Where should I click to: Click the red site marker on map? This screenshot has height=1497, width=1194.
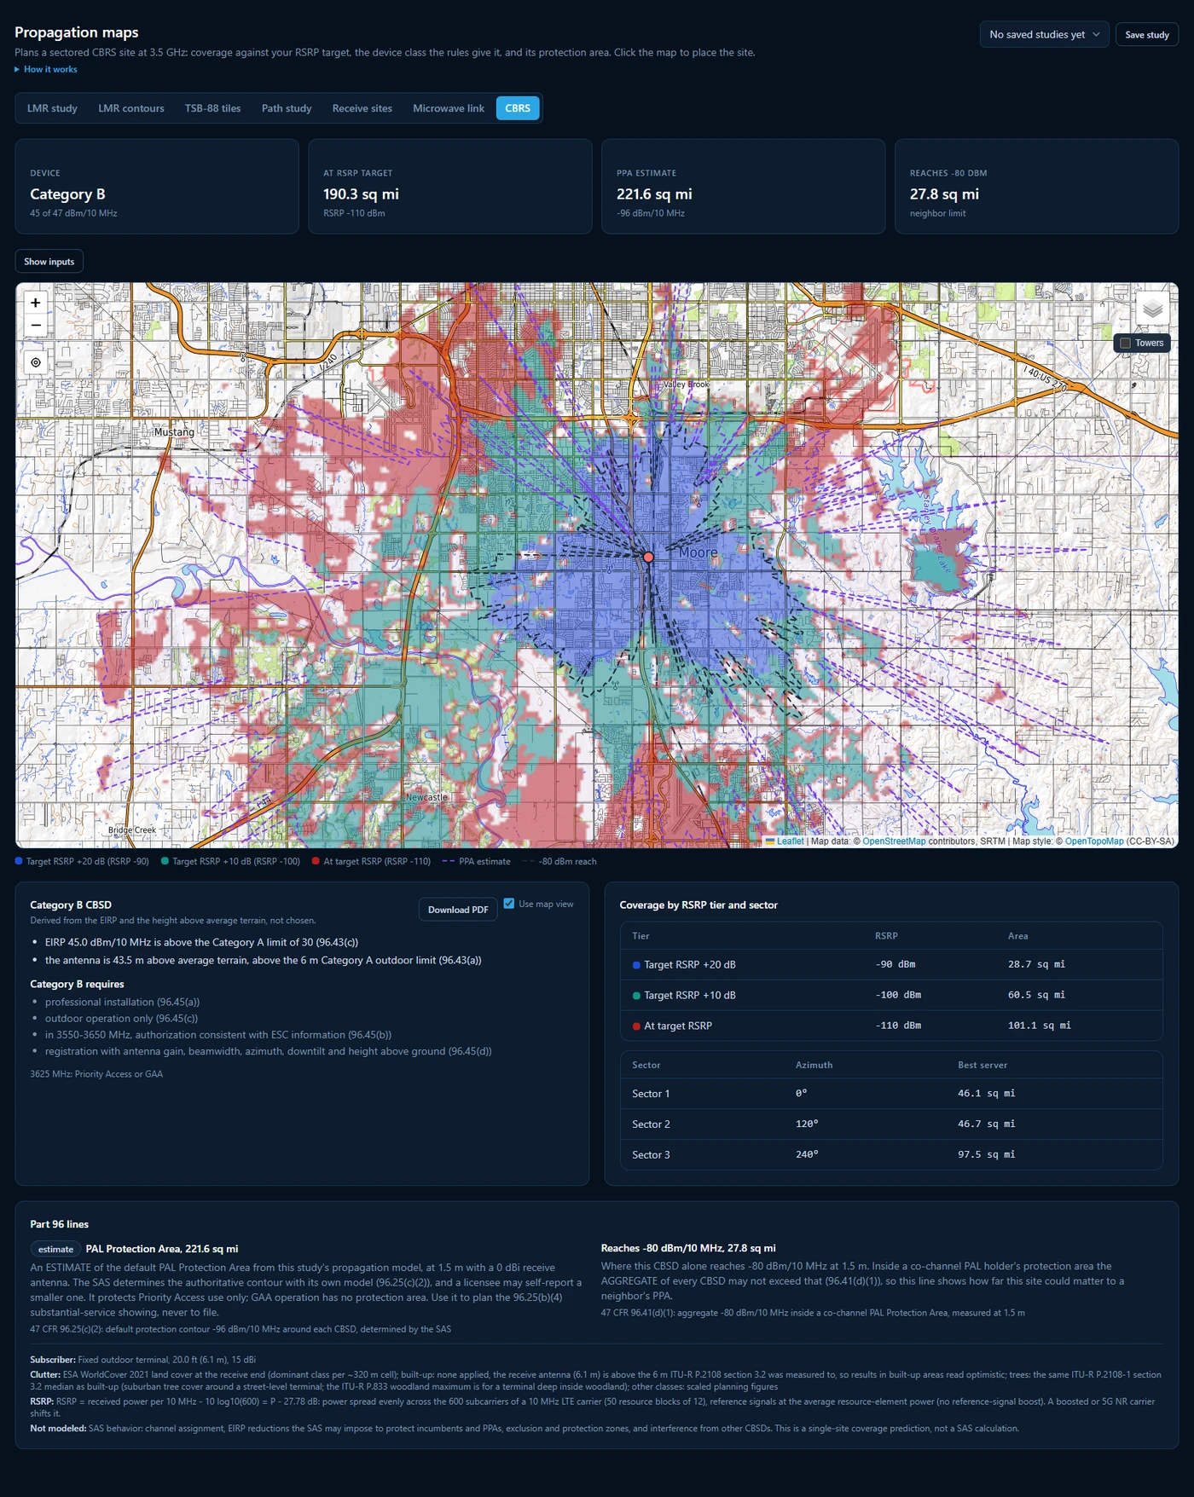pyautogui.click(x=648, y=557)
